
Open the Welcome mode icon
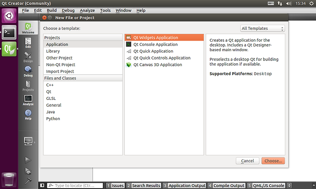(x=28, y=28)
